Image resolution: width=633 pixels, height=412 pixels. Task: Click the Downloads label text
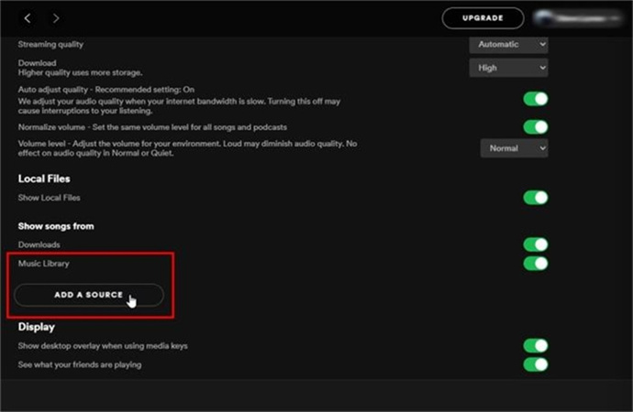pyautogui.click(x=39, y=244)
